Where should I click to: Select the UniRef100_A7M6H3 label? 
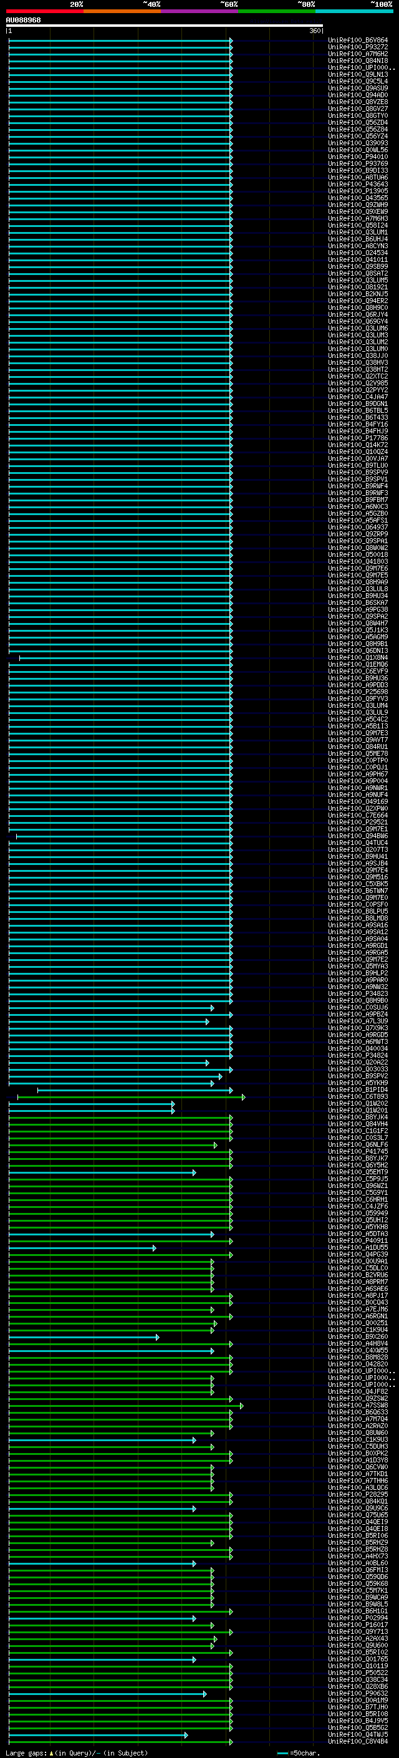358,219
